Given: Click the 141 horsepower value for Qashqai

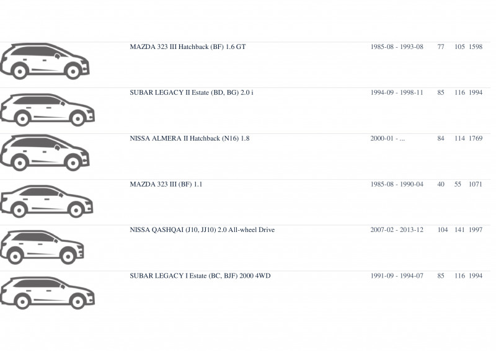Looking at the screenshot, I should pyautogui.click(x=459, y=230).
